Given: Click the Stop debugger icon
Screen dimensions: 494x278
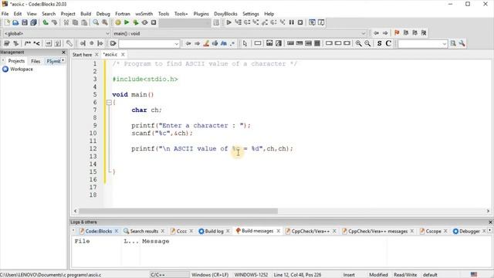Looking at the screenshot, I should (300, 22).
